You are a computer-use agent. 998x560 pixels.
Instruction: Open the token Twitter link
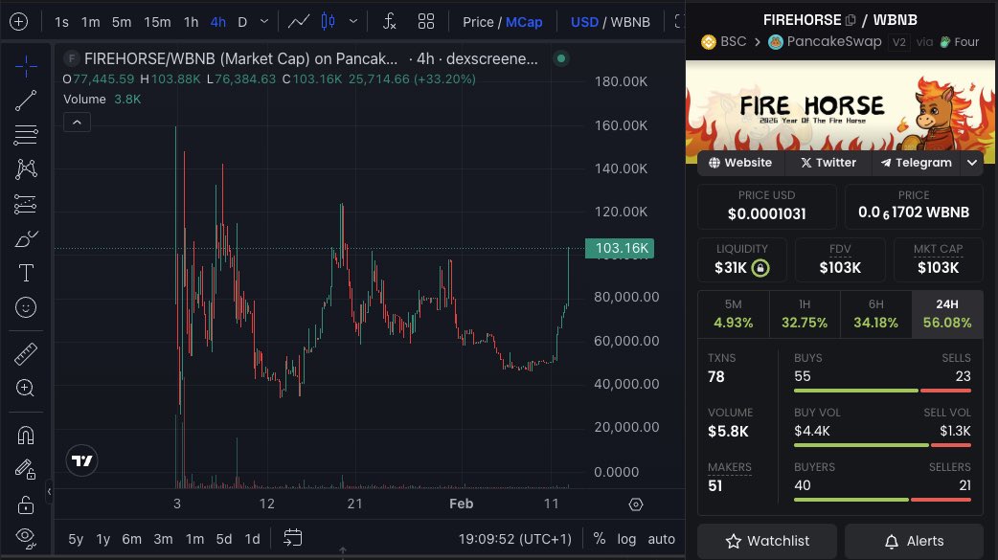tap(828, 163)
